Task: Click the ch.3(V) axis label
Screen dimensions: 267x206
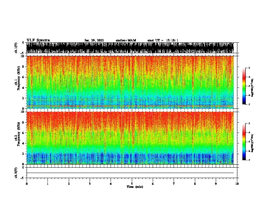Action: click(x=16, y=173)
